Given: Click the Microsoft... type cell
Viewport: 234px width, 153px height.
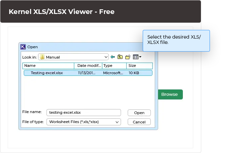Looking at the screenshot, I should click(113, 73).
